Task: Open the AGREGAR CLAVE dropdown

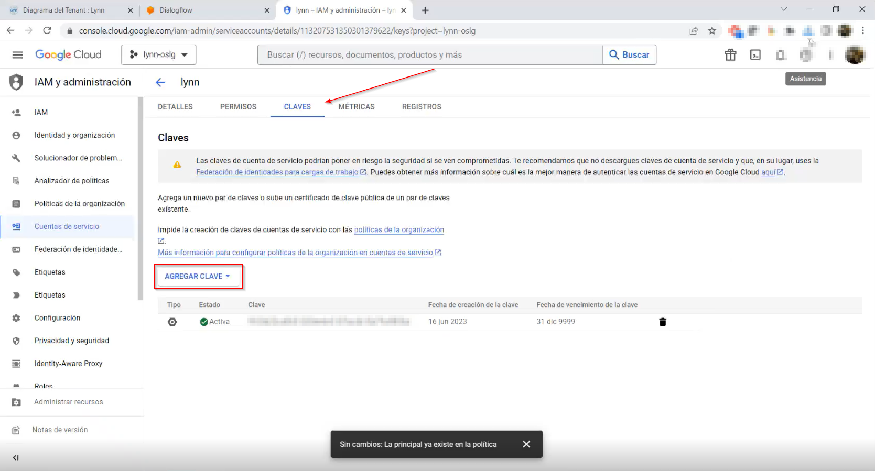Action: pyautogui.click(x=198, y=276)
